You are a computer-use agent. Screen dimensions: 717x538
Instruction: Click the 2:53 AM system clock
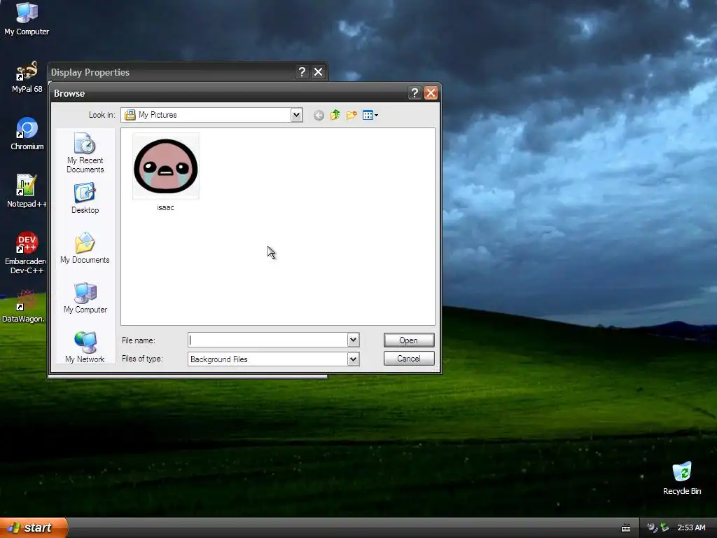(x=691, y=527)
